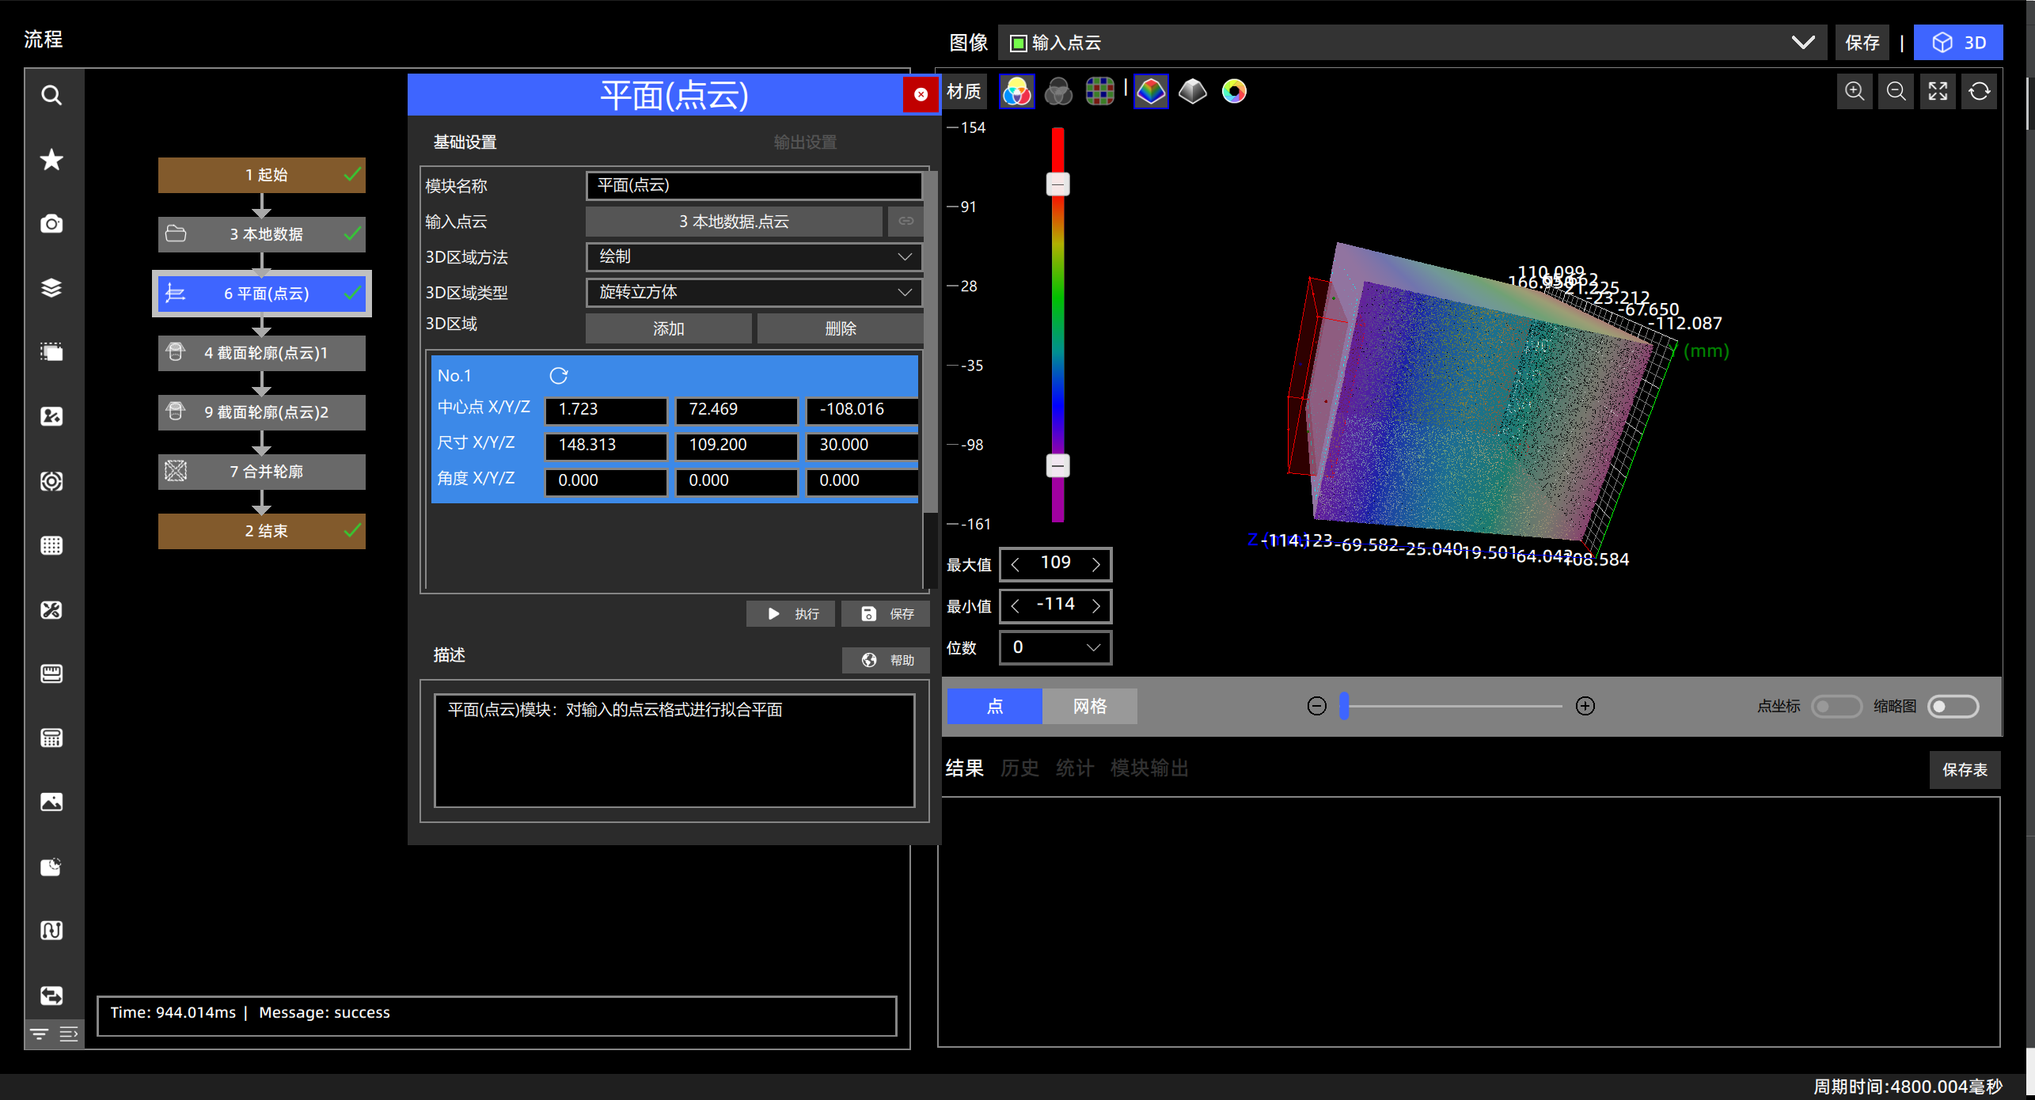Decrease the 最大值 value
Screen dimensions: 2035x1100
pyautogui.click(x=1016, y=564)
